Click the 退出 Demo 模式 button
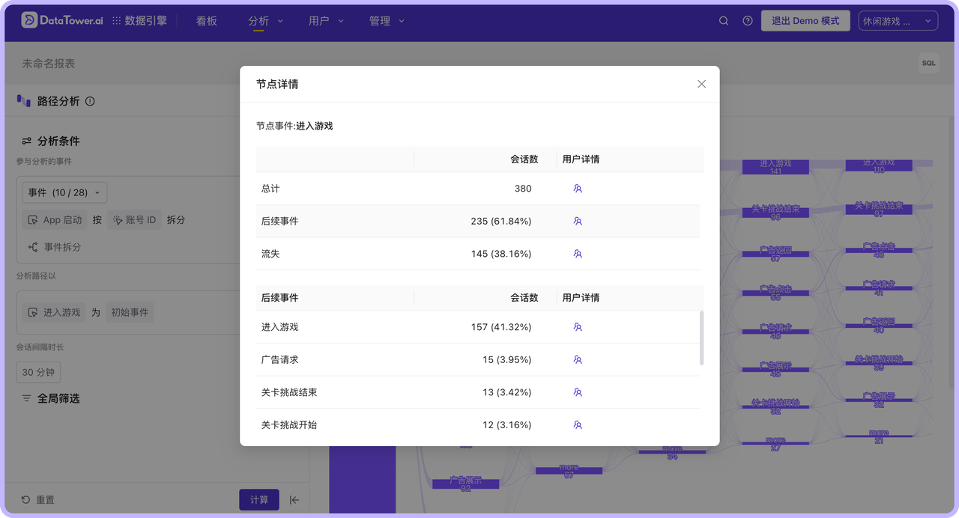This screenshot has height=518, width=959. 805,20
